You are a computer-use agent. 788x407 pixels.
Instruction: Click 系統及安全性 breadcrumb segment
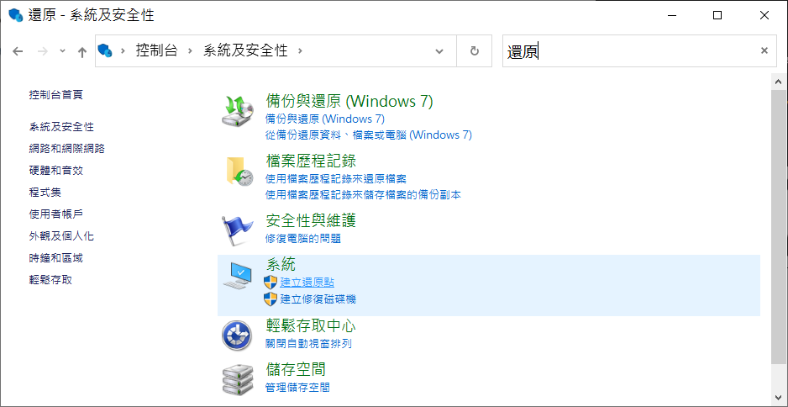click(x=245, y=50)
